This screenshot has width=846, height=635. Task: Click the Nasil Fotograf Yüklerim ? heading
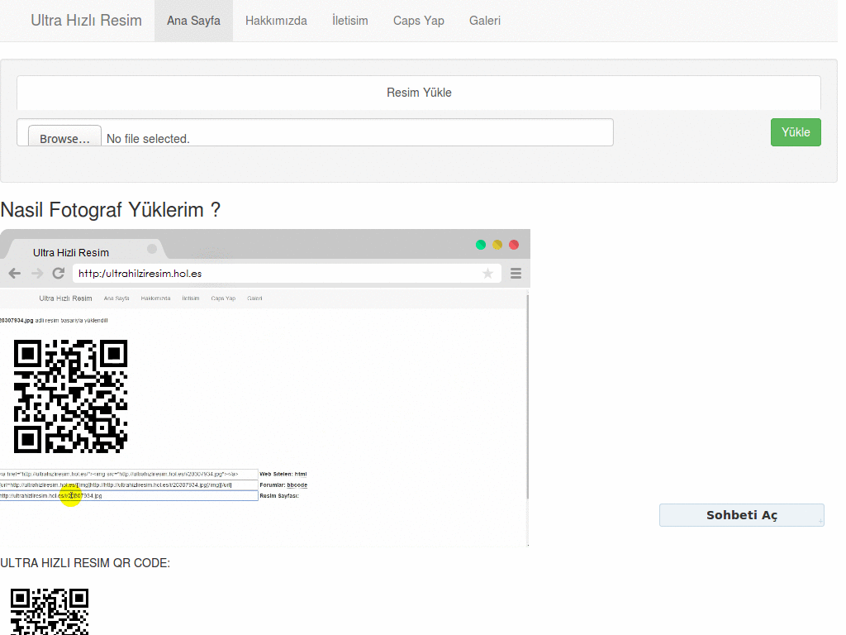[111, 210]
